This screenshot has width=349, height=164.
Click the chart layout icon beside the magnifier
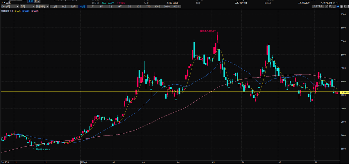coord(334,6)
